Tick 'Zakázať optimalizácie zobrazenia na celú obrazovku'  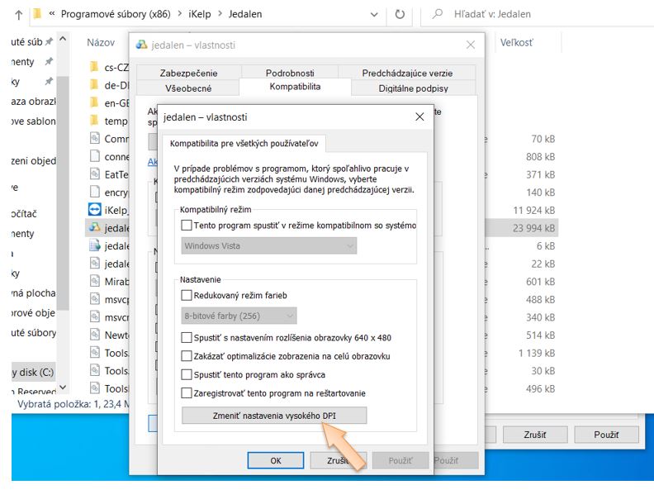point(187,356)
